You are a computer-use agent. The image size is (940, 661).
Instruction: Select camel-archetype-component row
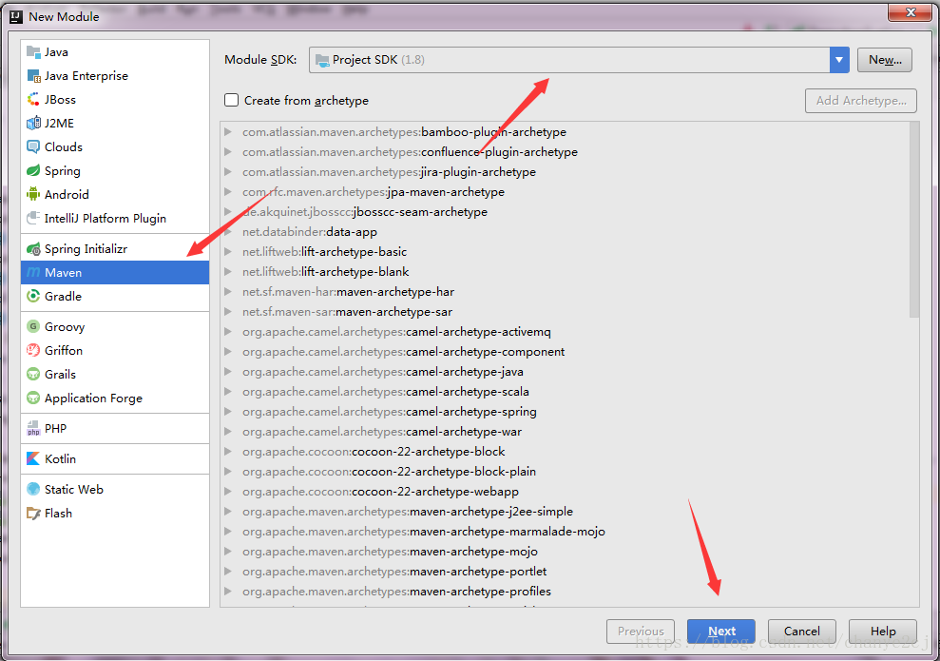[x=566, y=352]
